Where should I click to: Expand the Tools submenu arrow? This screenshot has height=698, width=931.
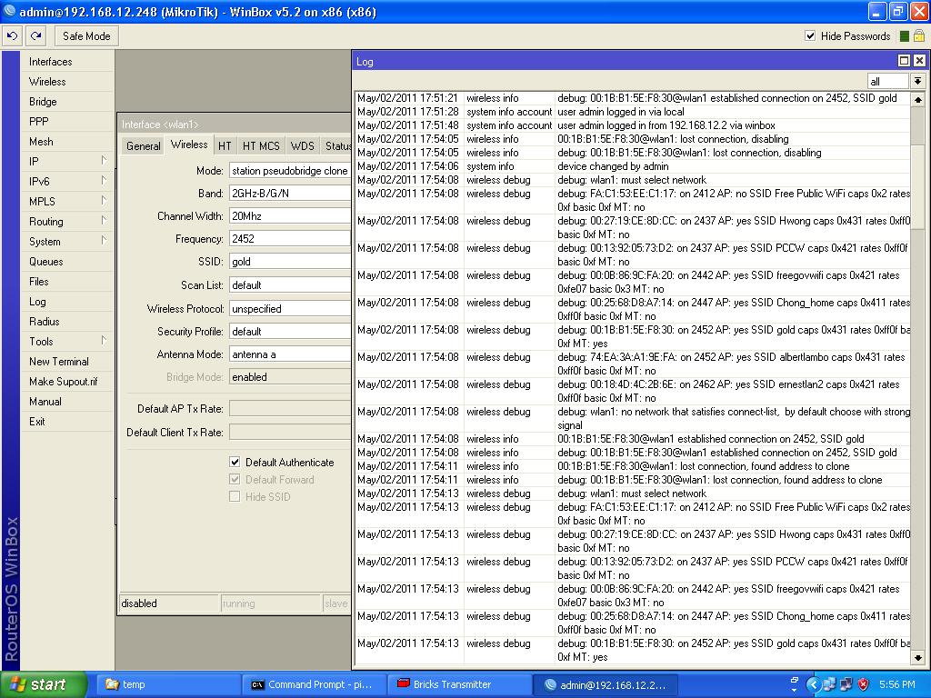[104, 340]
